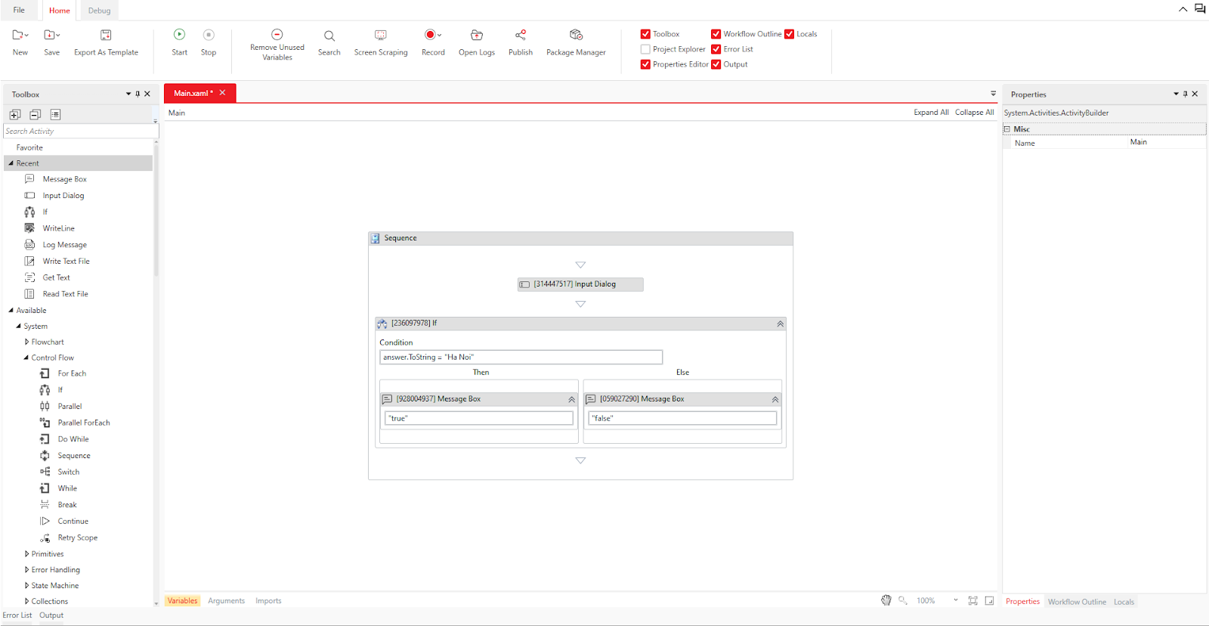
Task: Toggle the Workflow Outline checkbox
Action: click(x=716, y=34)
